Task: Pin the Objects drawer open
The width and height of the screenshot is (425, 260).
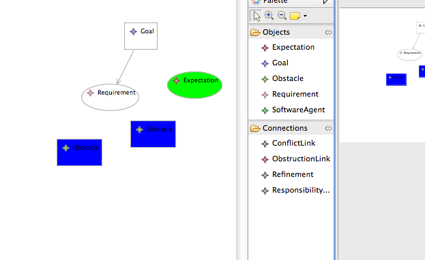Action: (328, 33)
